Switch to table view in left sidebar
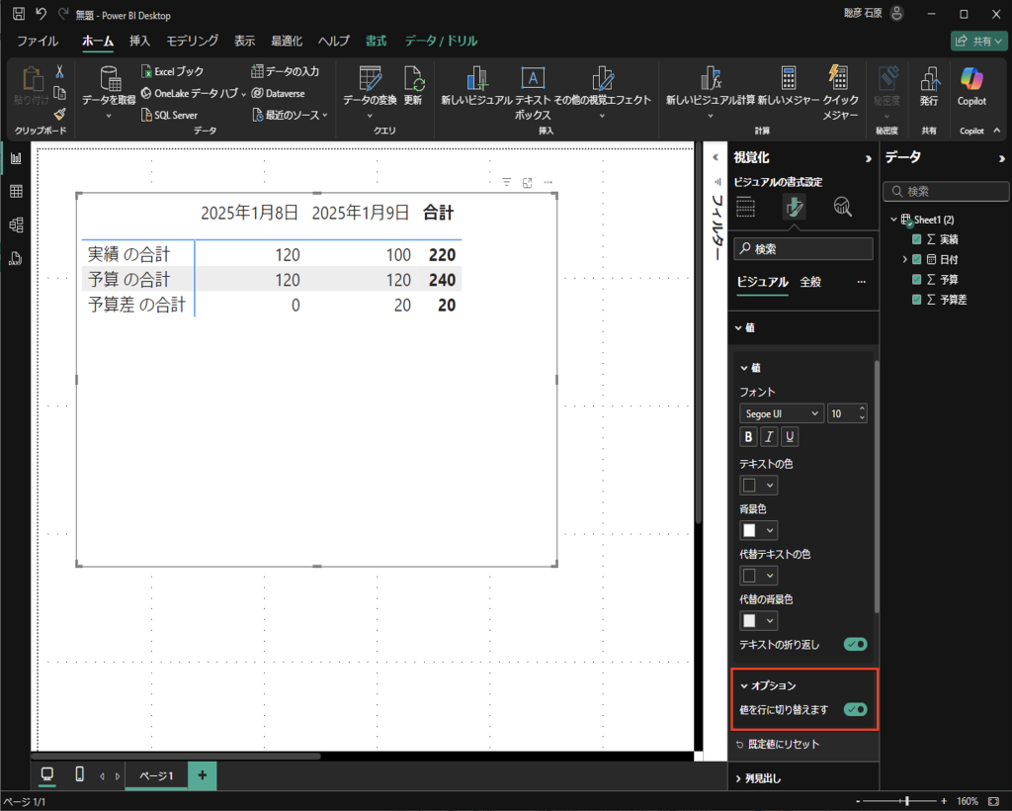The image size is (1012, 811). click(16, 191)
